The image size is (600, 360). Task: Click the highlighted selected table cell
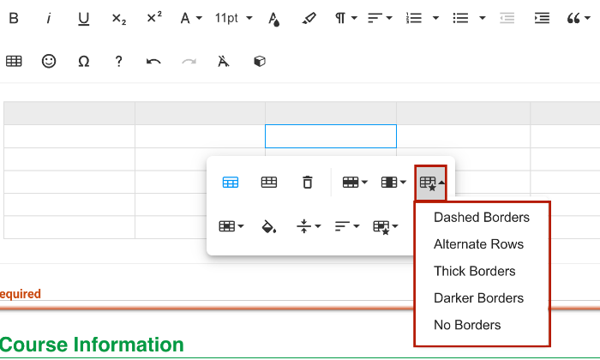pyautogui.click(x=331, y=136)
